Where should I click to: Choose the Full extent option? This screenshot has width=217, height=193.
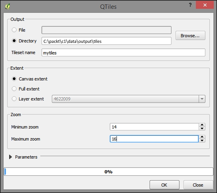point(14,89)
